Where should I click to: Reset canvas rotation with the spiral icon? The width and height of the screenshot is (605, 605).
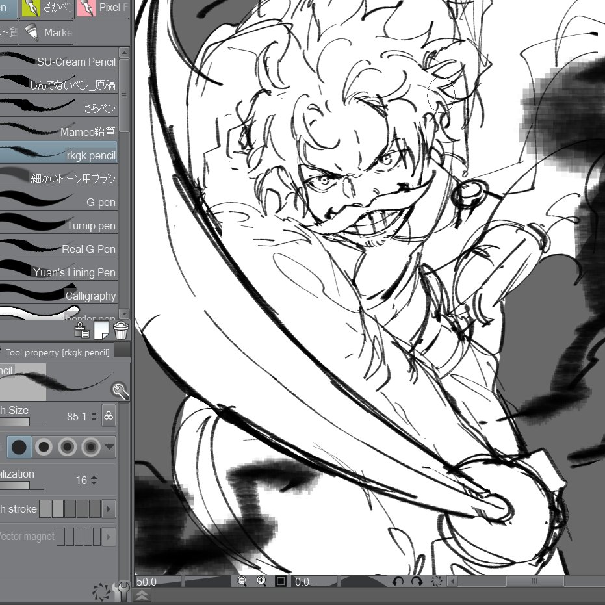click(x=437, y=581)
